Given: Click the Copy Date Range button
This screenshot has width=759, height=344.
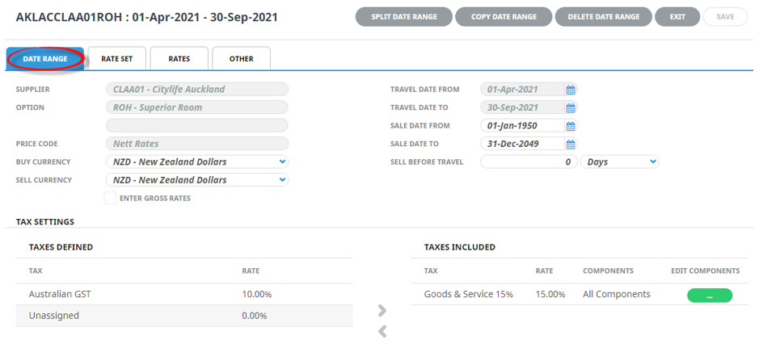Looking at the screenshot, I should click(504, 16).
